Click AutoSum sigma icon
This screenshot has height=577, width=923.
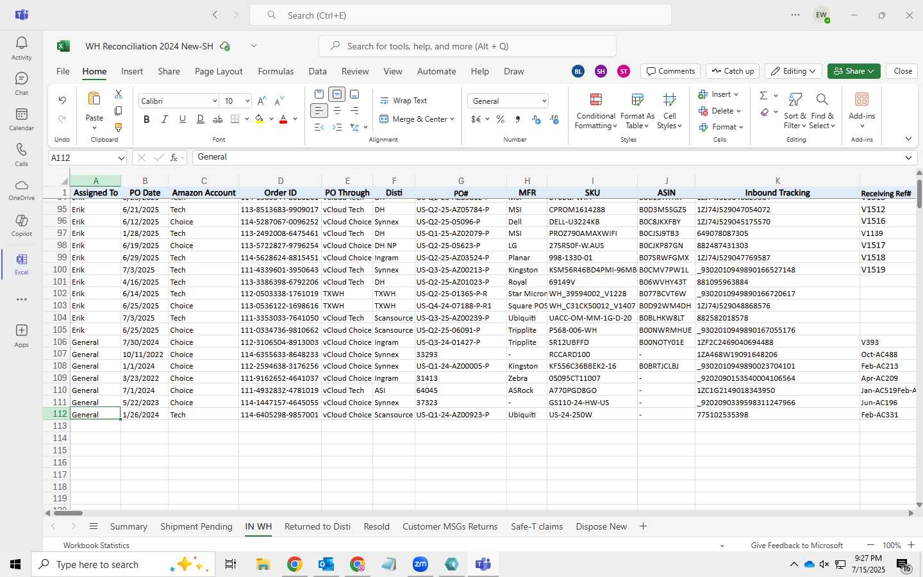(763, 96)
